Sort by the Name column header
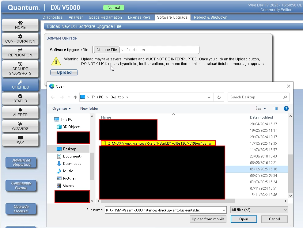 click(106, 117)
